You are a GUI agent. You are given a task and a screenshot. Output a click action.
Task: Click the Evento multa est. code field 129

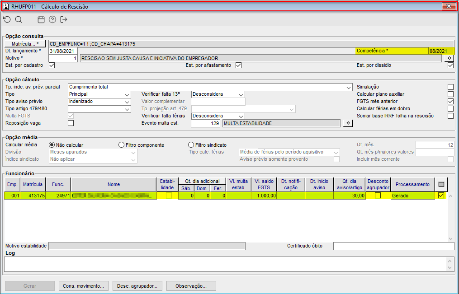coord(205,123)
